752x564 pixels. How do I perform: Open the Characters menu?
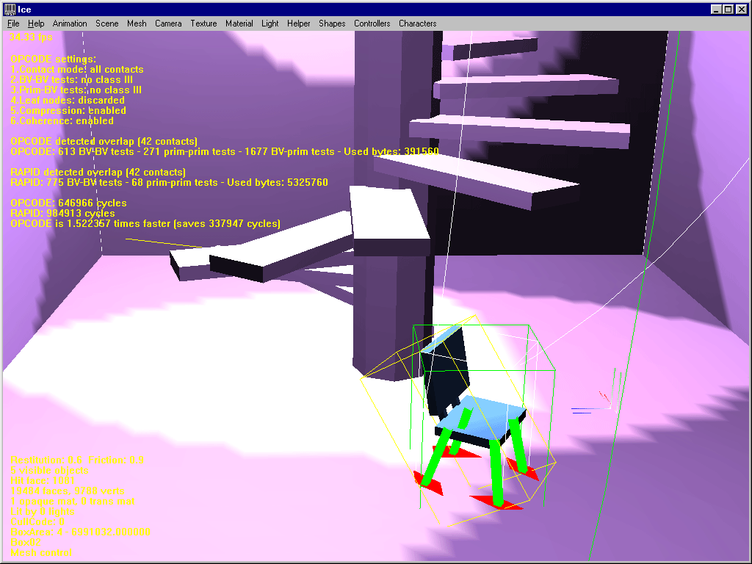pyautogui.click(x=418, y=23)
